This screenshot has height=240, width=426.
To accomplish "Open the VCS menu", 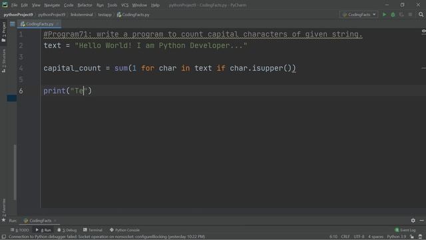I will 124,5.
